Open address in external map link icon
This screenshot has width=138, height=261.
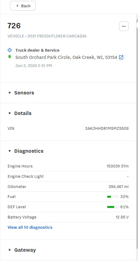[121, 57]
